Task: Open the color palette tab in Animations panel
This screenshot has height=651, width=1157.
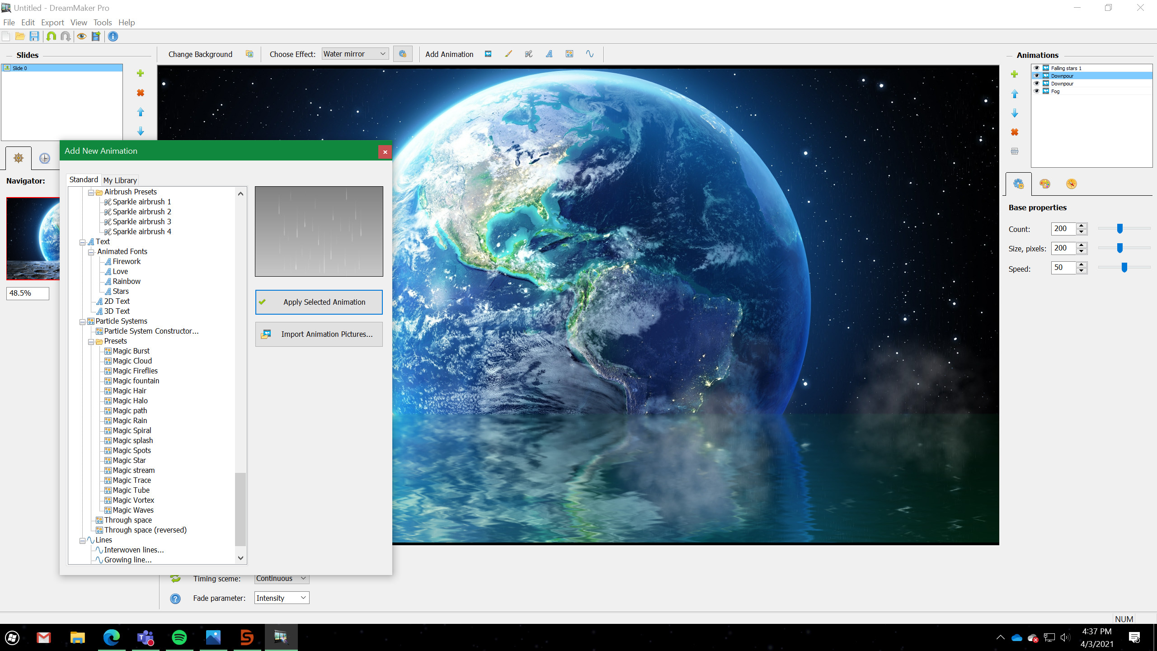Action: pyautogui.click(x=1045, y=184)
